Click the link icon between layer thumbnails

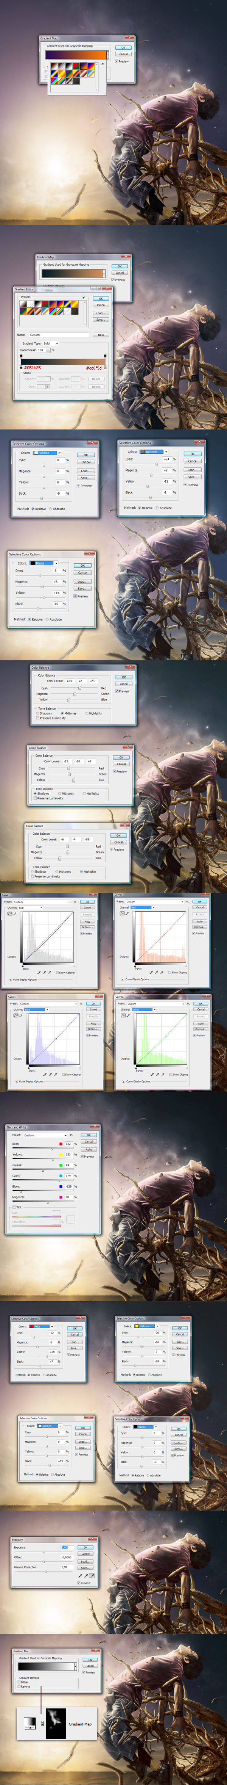click(42, 1723)
